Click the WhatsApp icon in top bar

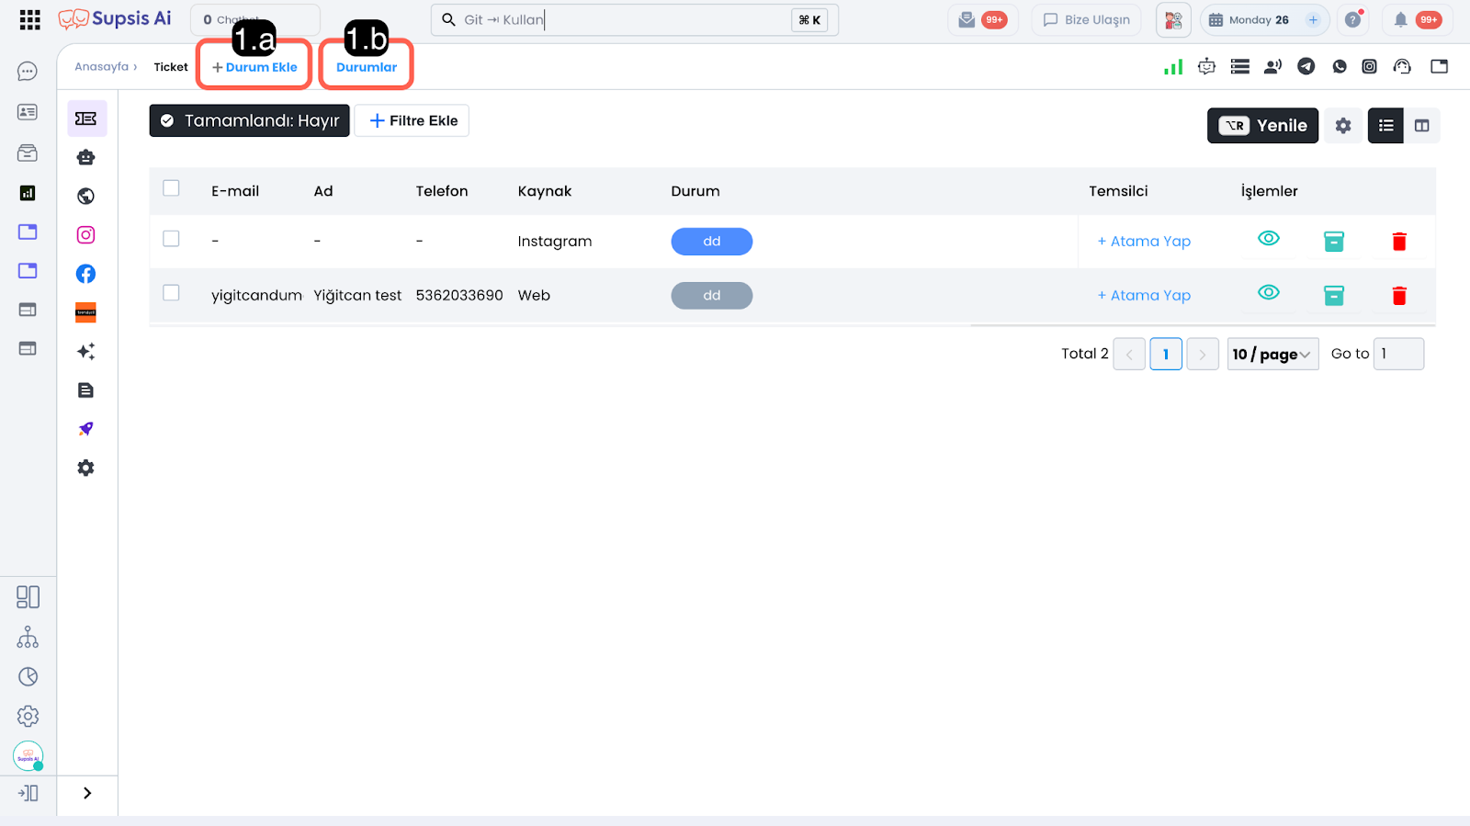(1340, 66)
